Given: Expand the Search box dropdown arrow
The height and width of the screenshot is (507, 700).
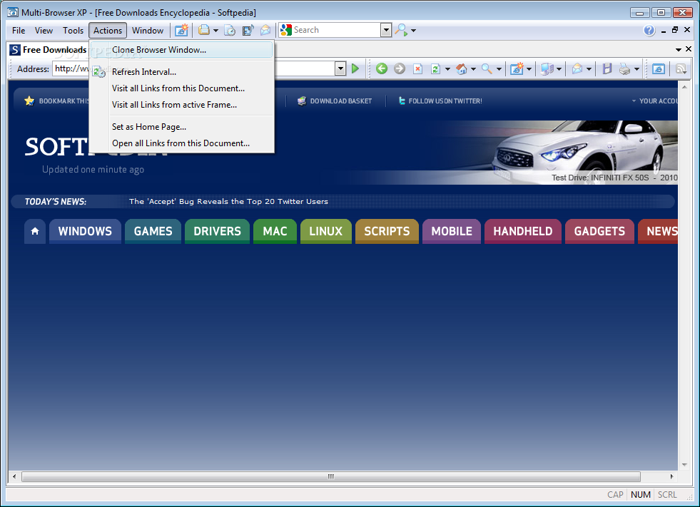Looking at the screenshot, I should [x=386, y=31].
